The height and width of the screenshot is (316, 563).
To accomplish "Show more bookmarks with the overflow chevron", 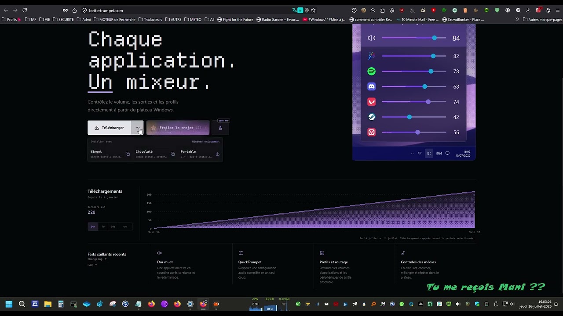I will click(x=517, y=19).
